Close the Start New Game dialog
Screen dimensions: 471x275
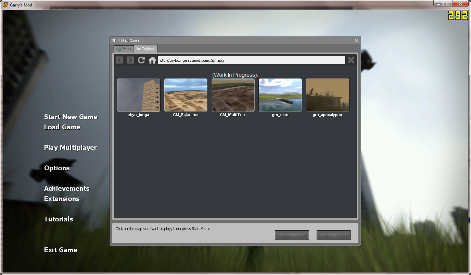[356, 41]
